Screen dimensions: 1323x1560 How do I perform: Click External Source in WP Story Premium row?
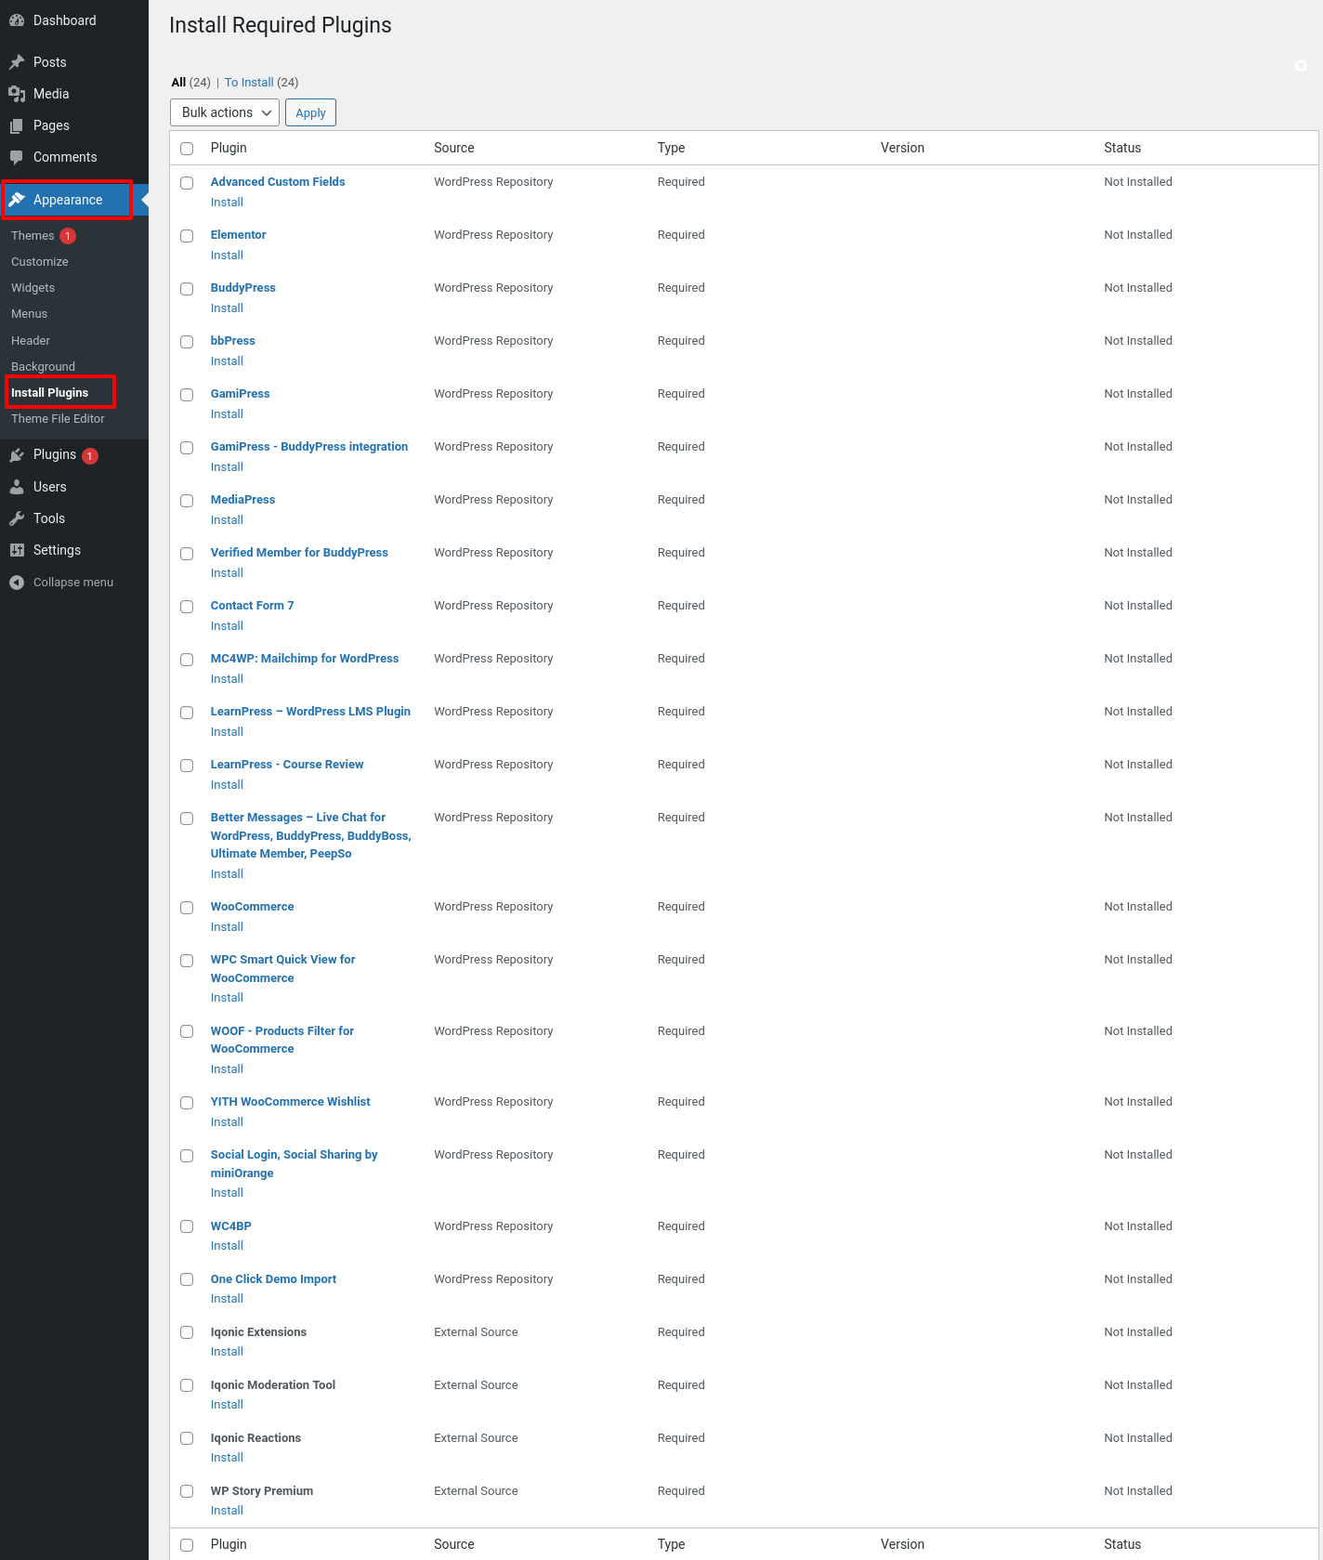point(476,1491)
